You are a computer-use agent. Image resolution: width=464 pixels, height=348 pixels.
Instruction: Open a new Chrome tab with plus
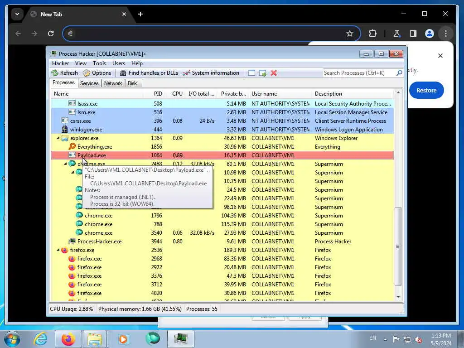coord(140,14)
